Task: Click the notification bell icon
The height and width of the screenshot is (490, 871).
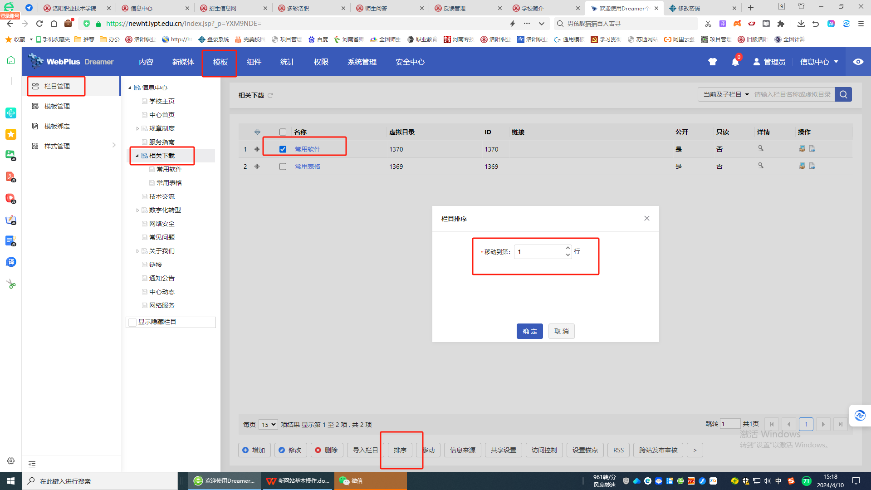Action: point(735,62)
